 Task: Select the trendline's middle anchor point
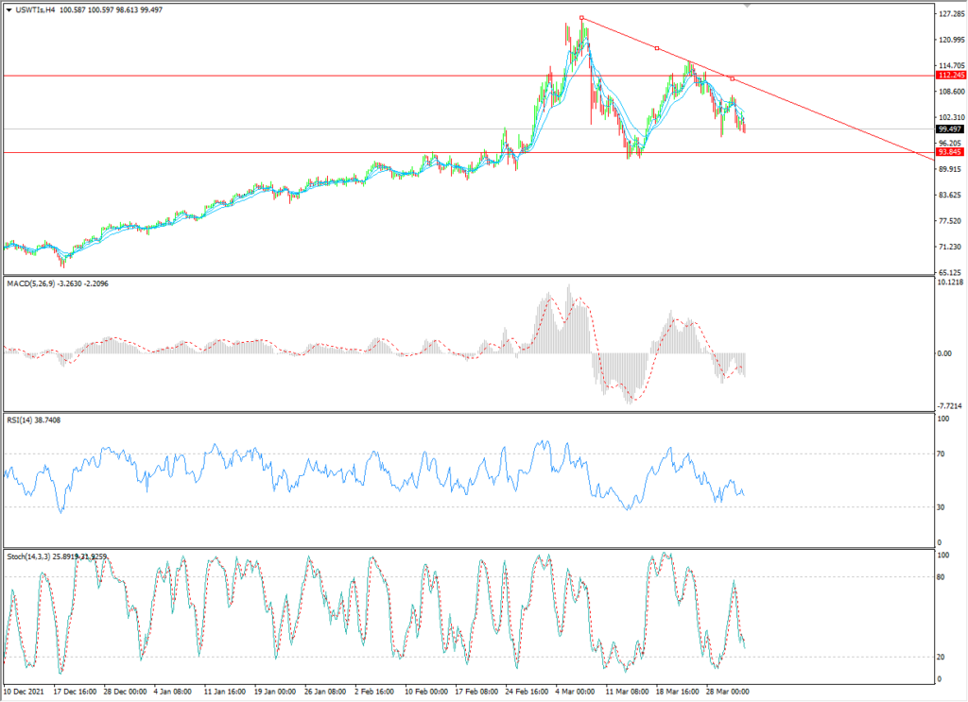tap(657, 48)
